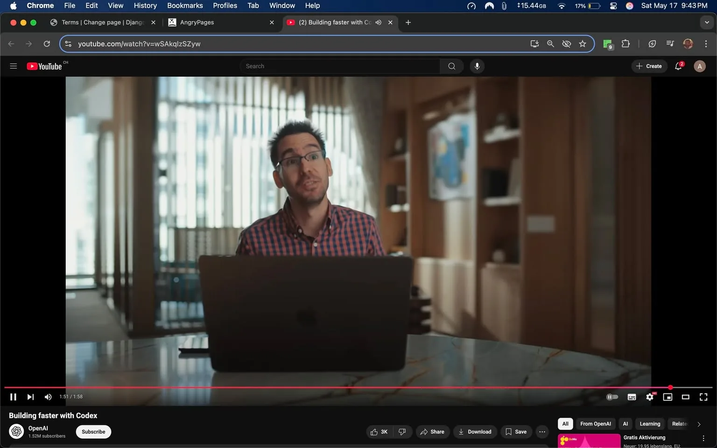Open the tab search dropdown
This screenshot has width=717, height=448.
click(x=706, y=22)
